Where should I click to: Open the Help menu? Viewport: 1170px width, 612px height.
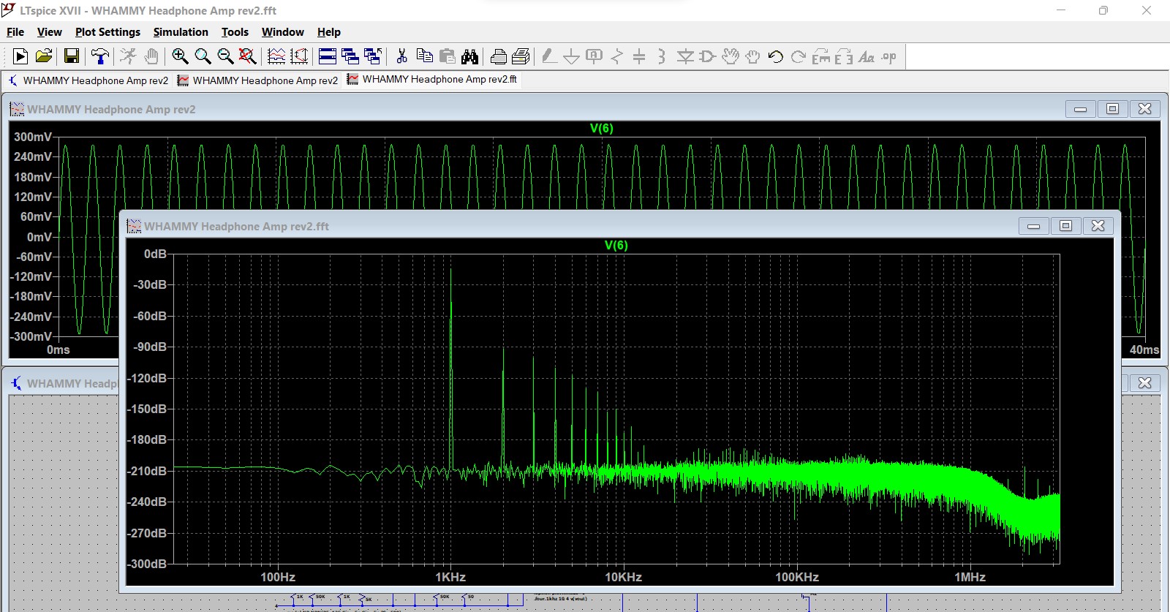pyautogui.click(x=329, y=32)
